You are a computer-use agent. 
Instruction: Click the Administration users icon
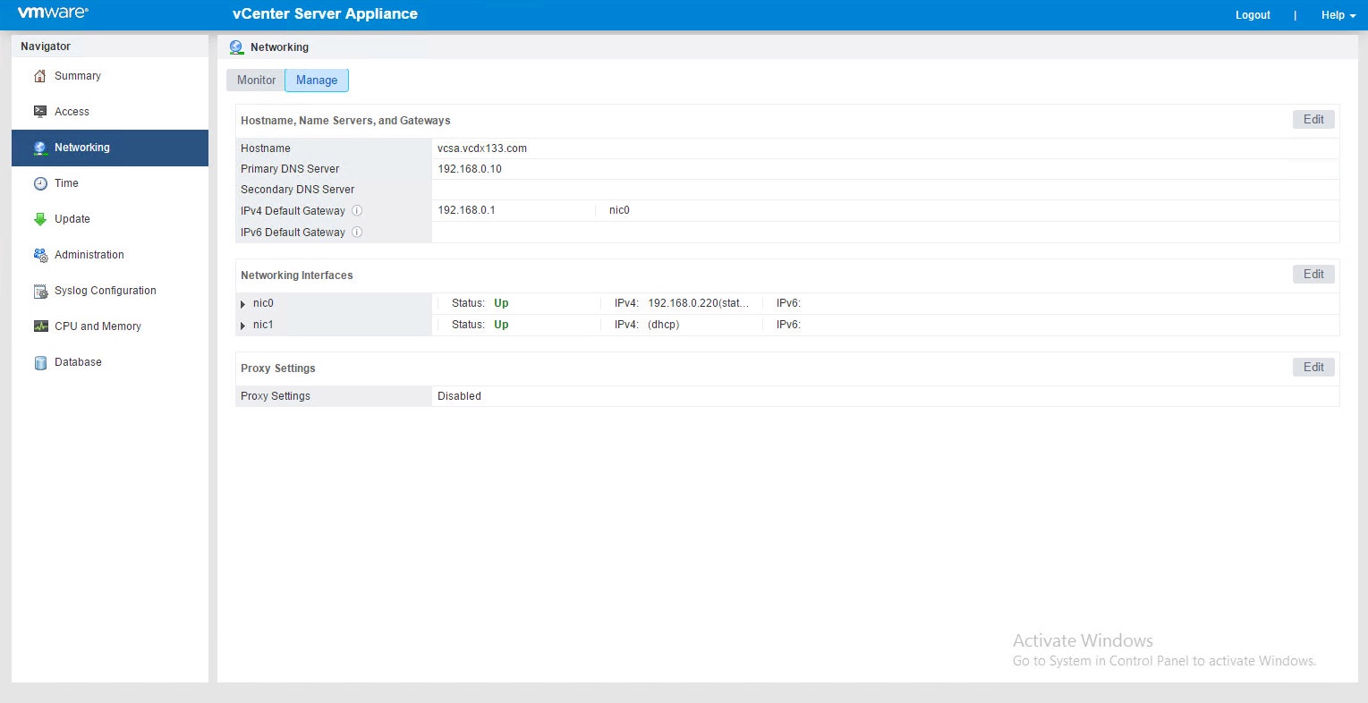[x=40, y=255]
